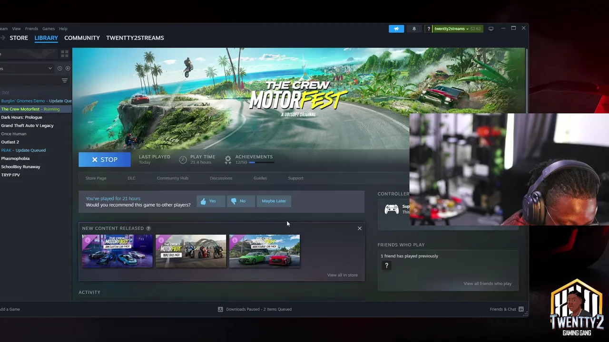Select PEAK - Update Queued in the library list
This screenshot has height=342, width=609.
point(36,150)
